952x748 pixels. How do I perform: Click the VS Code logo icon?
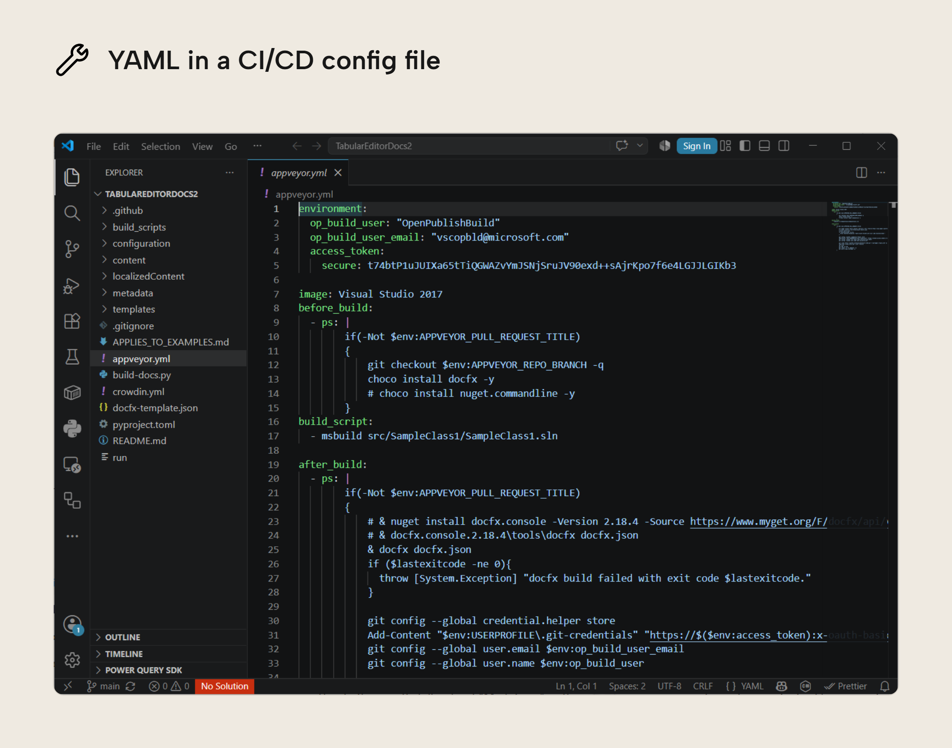pos(67,146)
